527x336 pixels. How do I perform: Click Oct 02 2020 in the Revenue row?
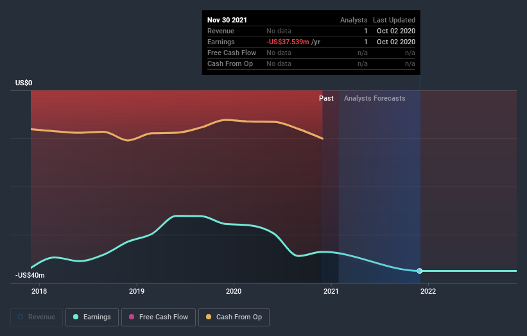click(396, 31)
